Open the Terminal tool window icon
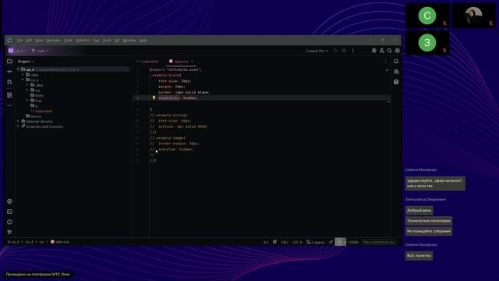Image resolution: width=499 pixels, height=281 pixels. coord(9,212)
